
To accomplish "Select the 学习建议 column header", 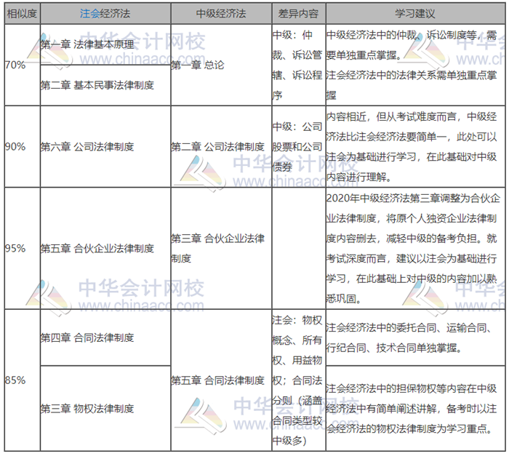I will (415, 14).
